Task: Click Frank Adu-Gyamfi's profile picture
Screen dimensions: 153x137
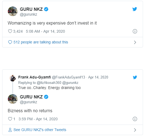Action: (13, 78)
